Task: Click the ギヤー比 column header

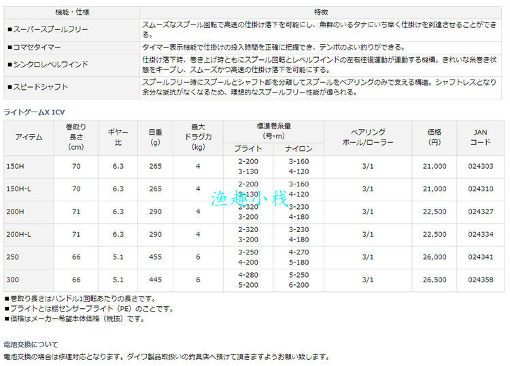Action: 118,137
